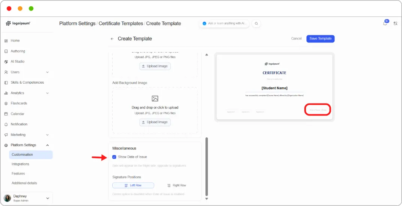This screenshot has height=206, width=402.
Task: Click Upload Image under Add Background Image
Action: (155, 122)
